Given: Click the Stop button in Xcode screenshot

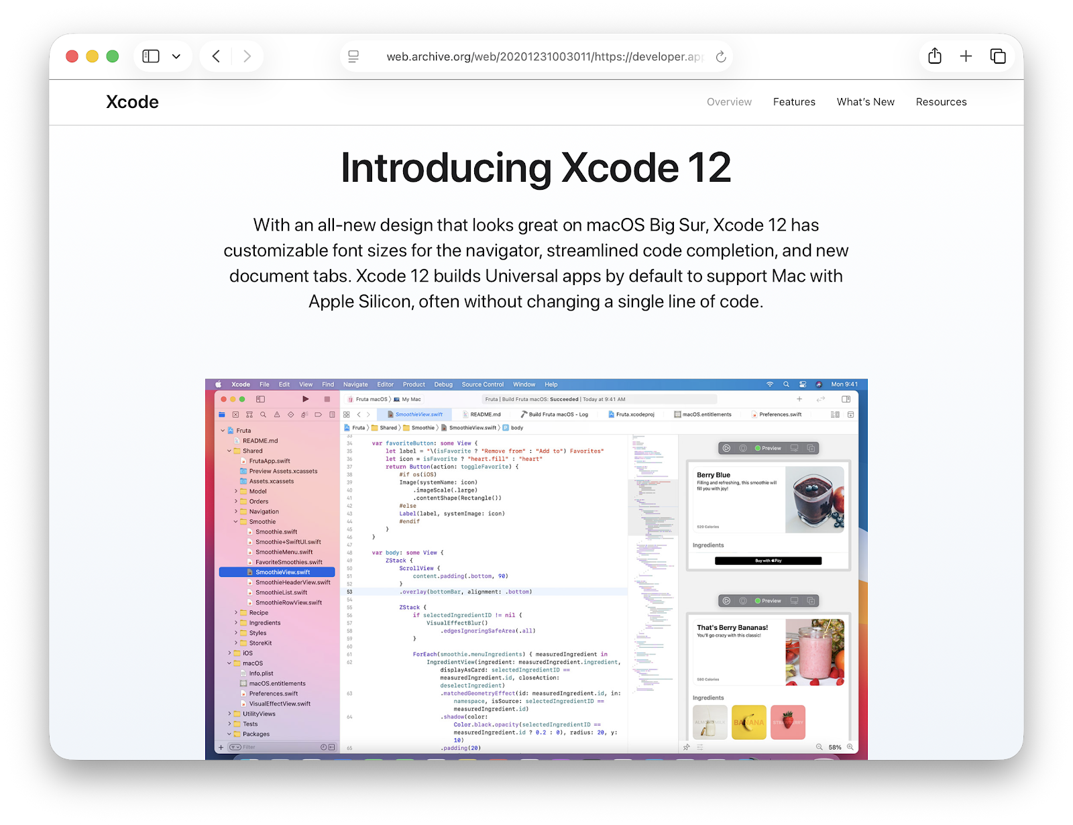Looking at the screenshot, I should click(327, 399).
